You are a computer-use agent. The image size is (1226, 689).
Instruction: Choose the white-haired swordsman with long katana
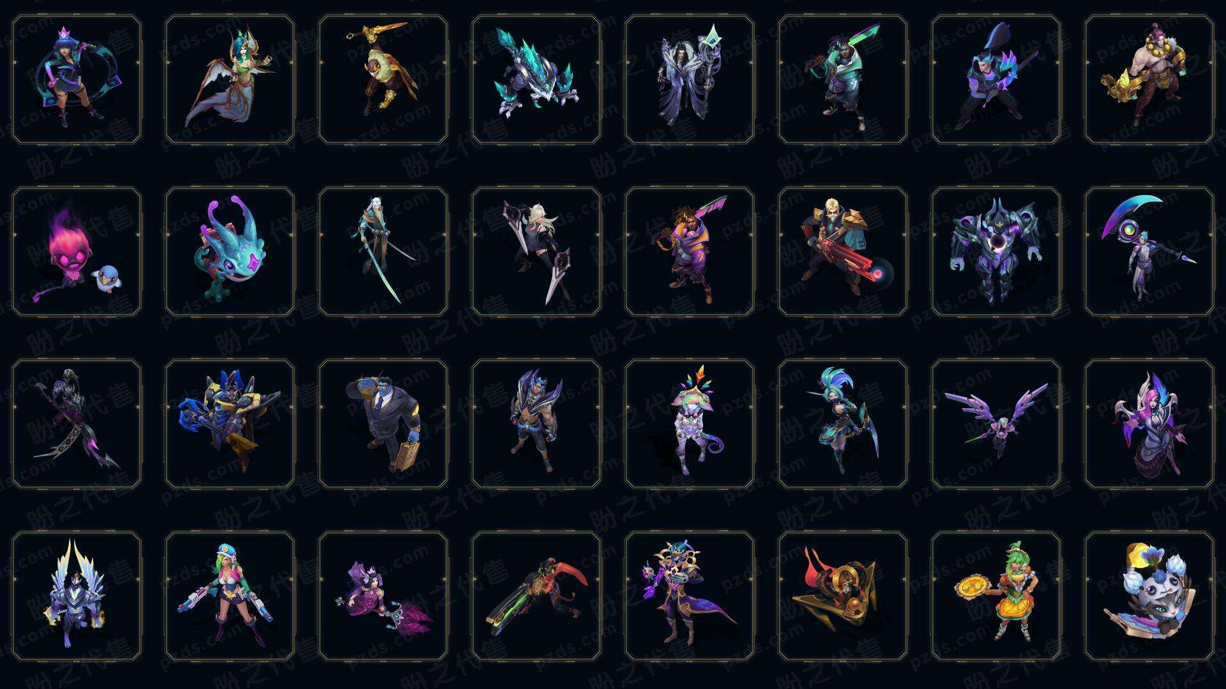point(383,251)
